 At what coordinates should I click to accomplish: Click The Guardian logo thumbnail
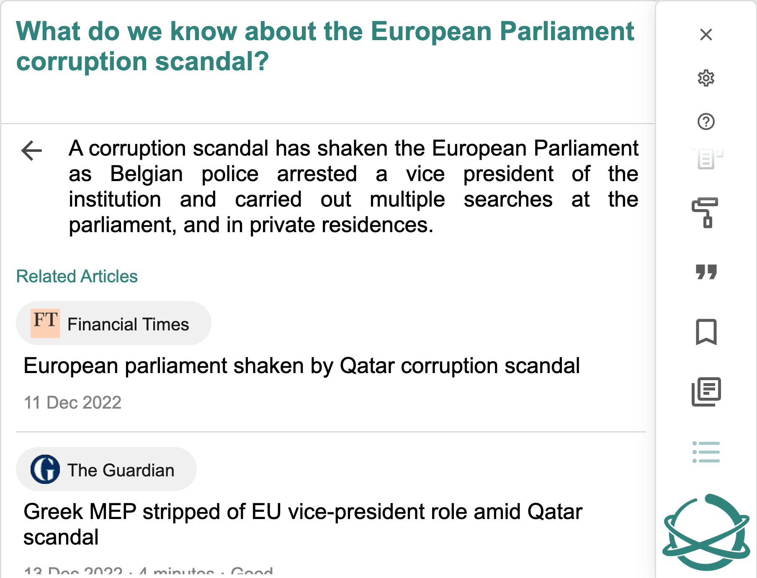[45, 469]
